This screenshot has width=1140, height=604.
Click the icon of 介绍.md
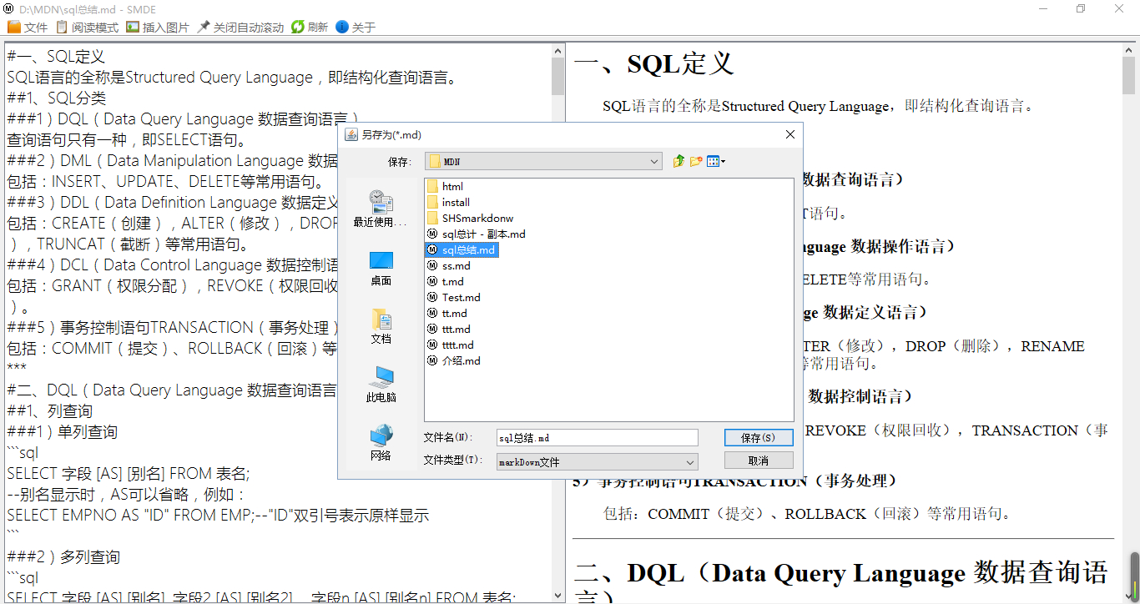click(432, 360)
